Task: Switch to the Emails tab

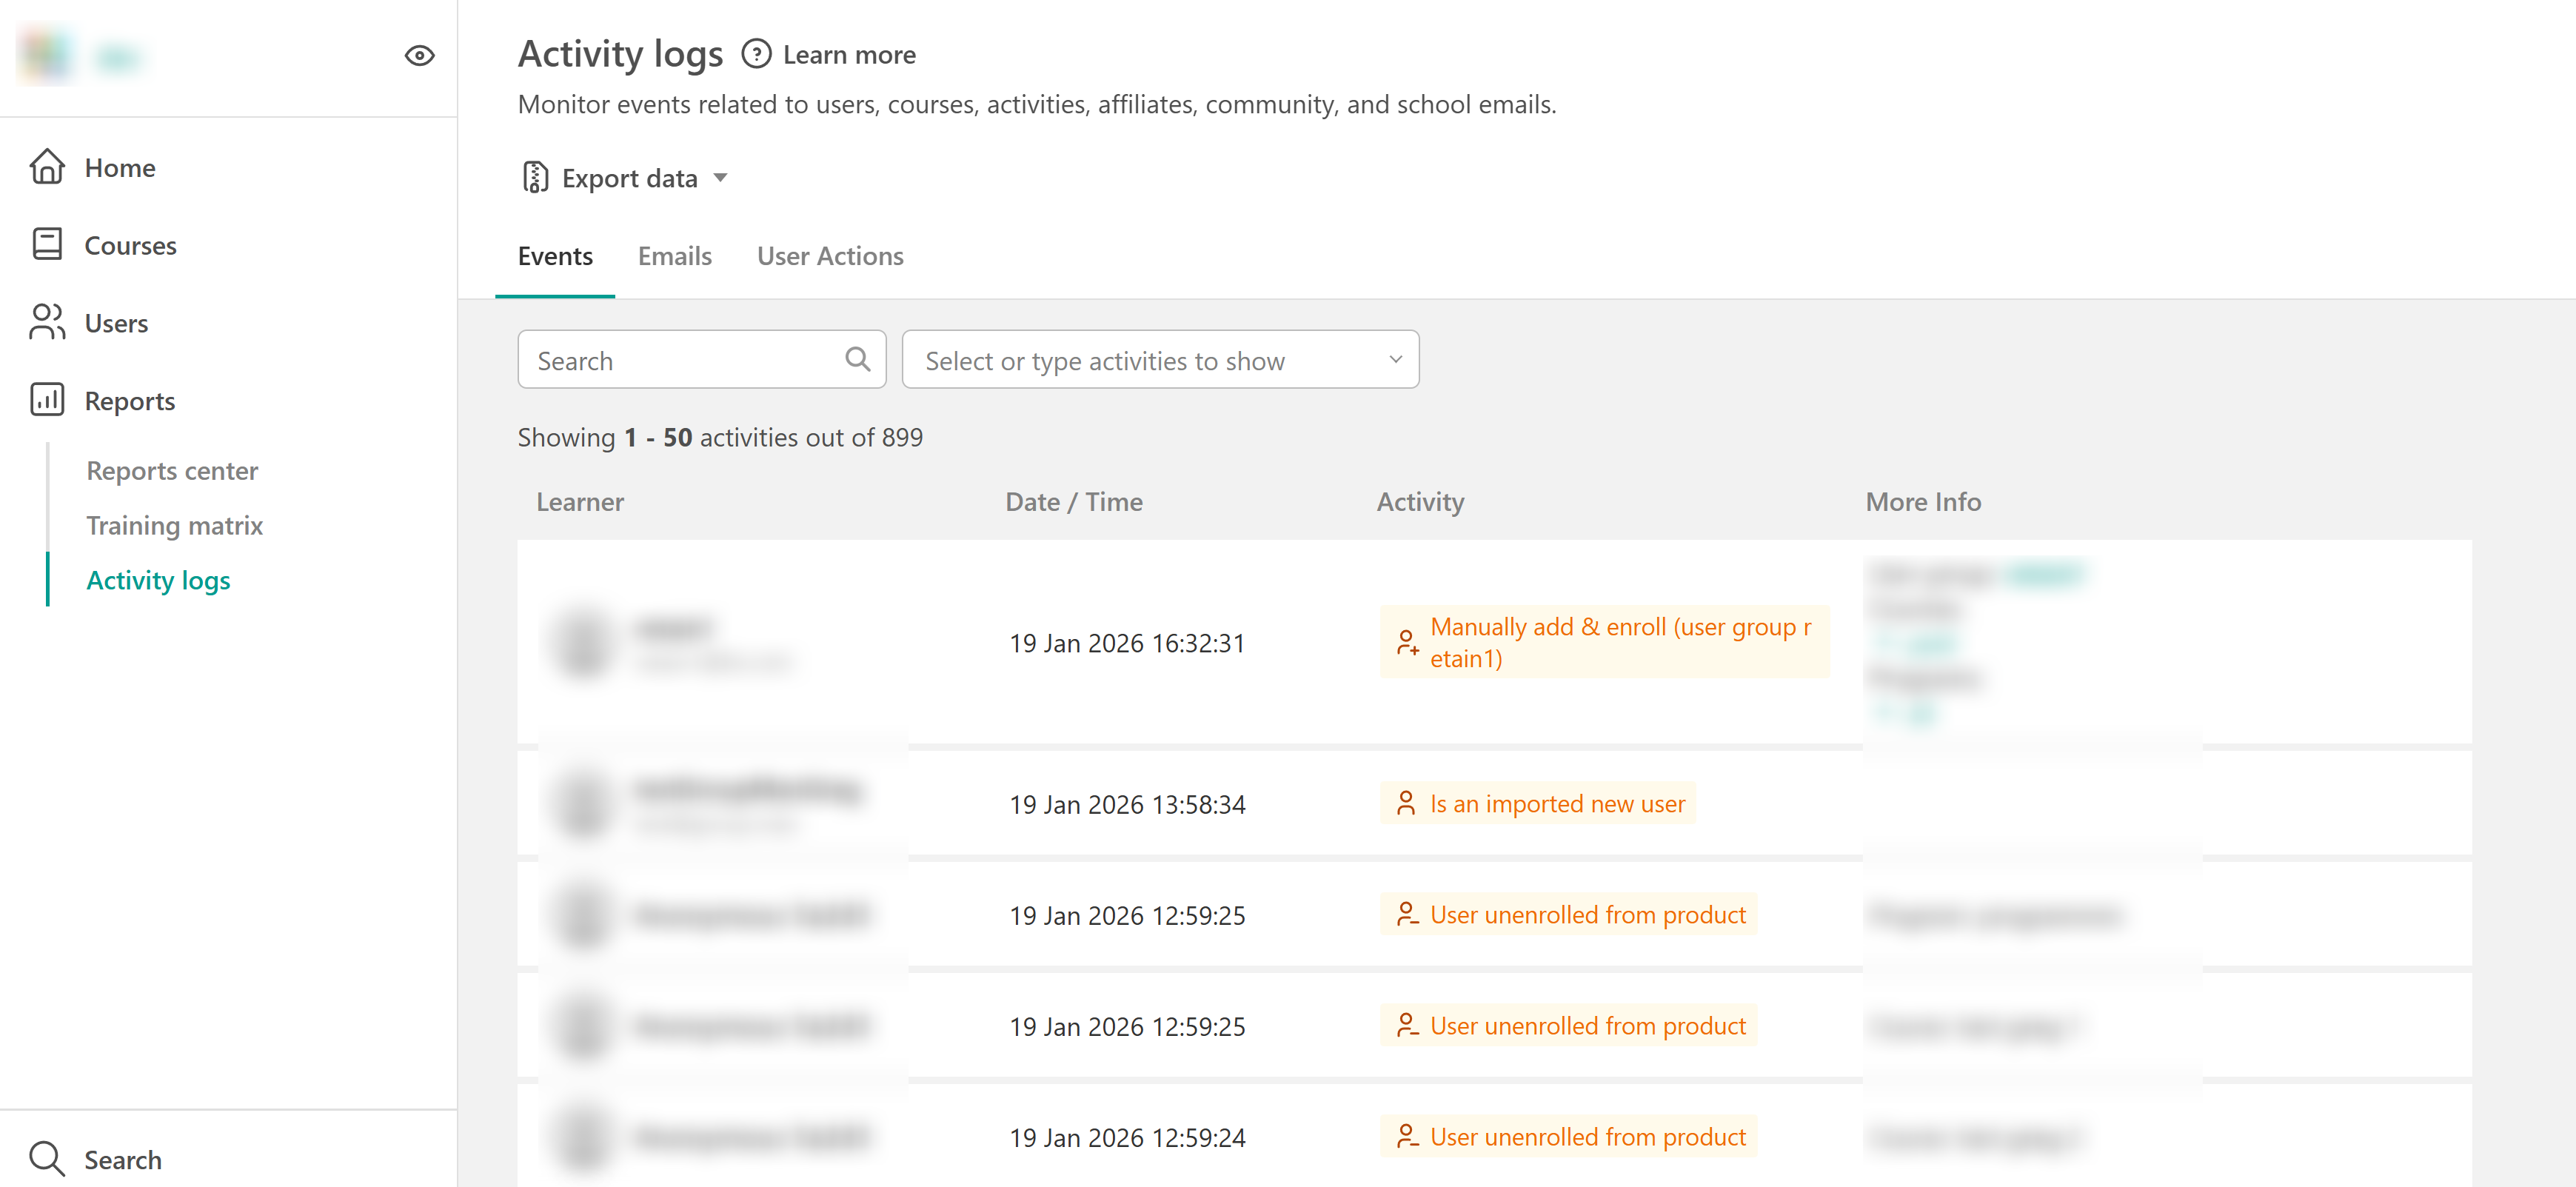Action: pyautogui.click(x=674, y=256)
